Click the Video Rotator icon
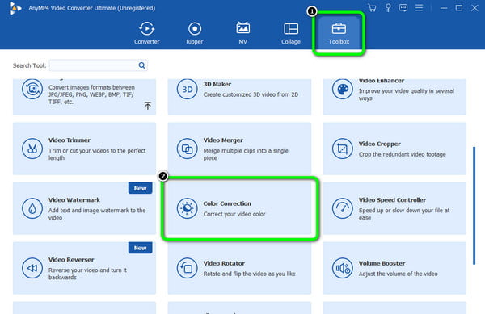Viewport: 485px width, 314px height. [x=188, y=268]
